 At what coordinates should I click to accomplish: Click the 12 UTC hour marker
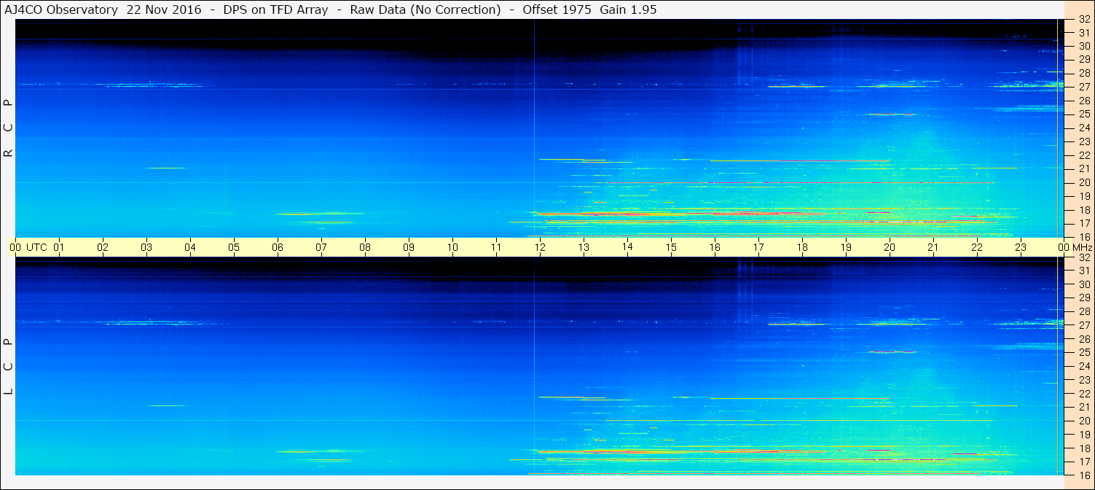(540, 247)
